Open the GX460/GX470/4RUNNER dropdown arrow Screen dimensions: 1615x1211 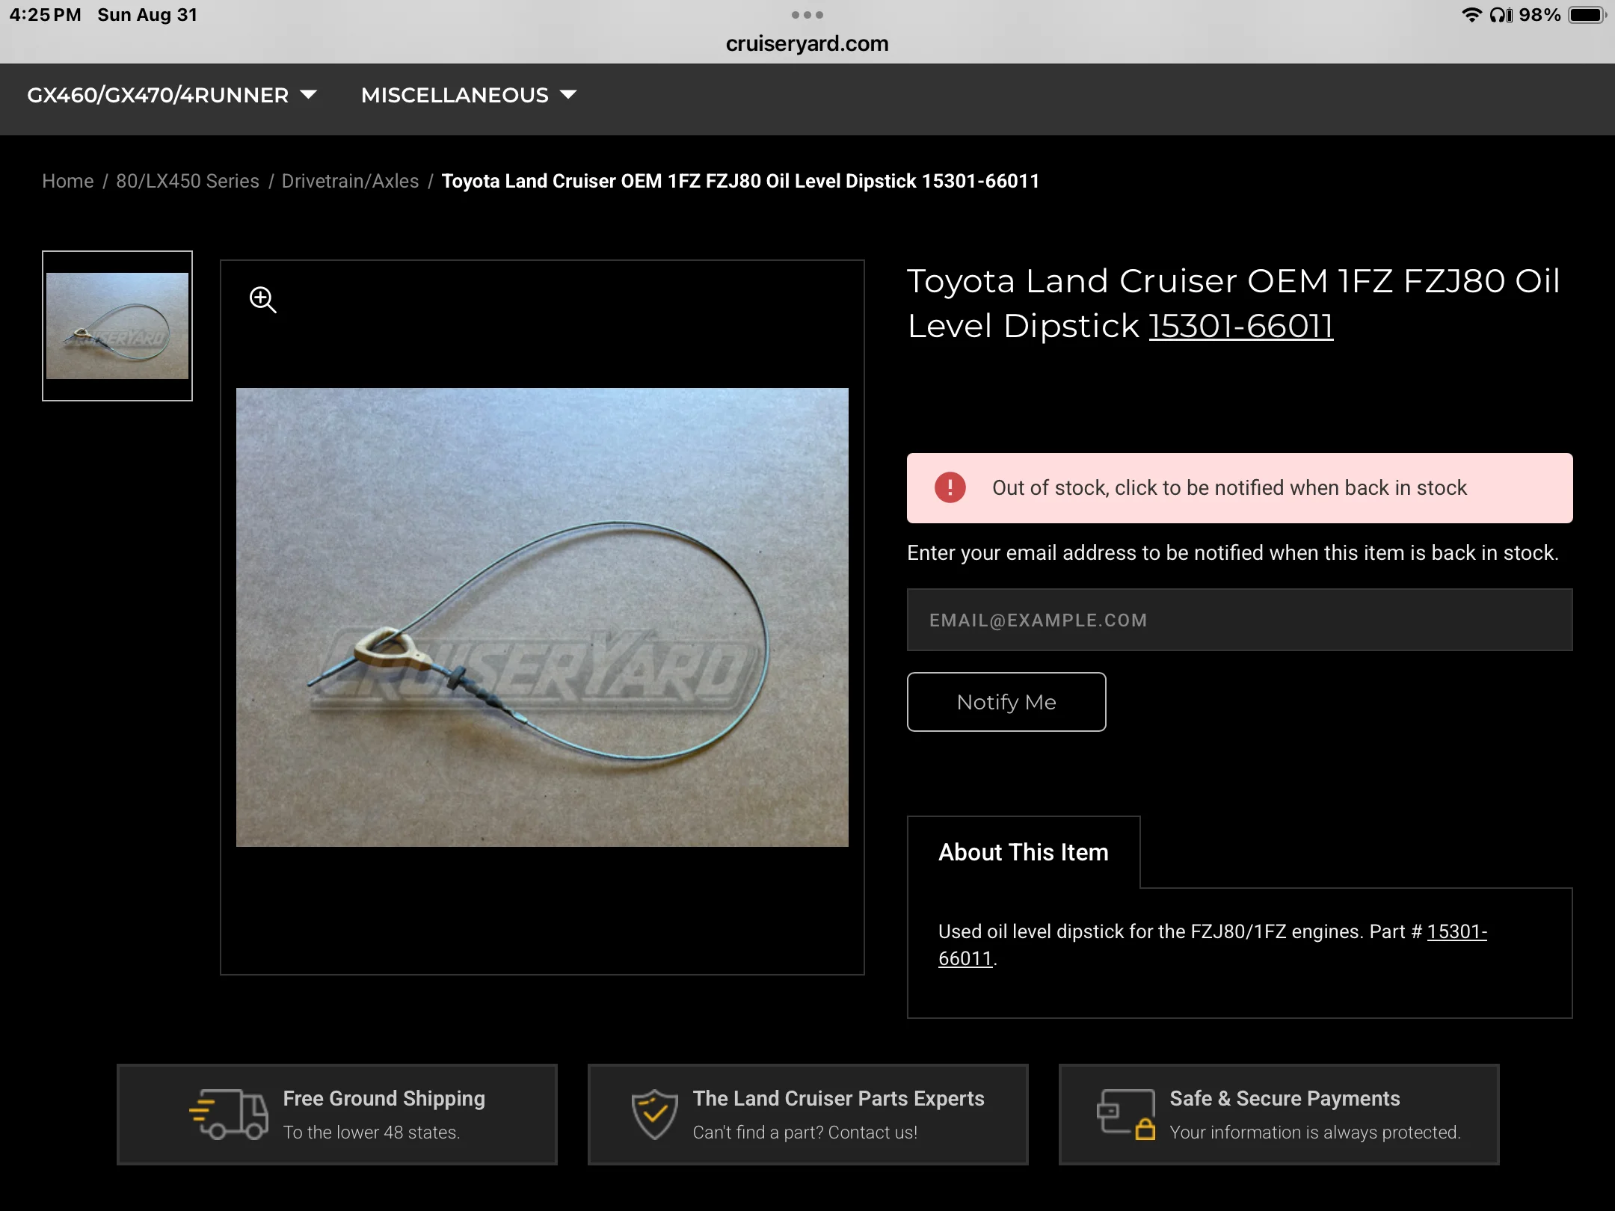coord(308,95)
